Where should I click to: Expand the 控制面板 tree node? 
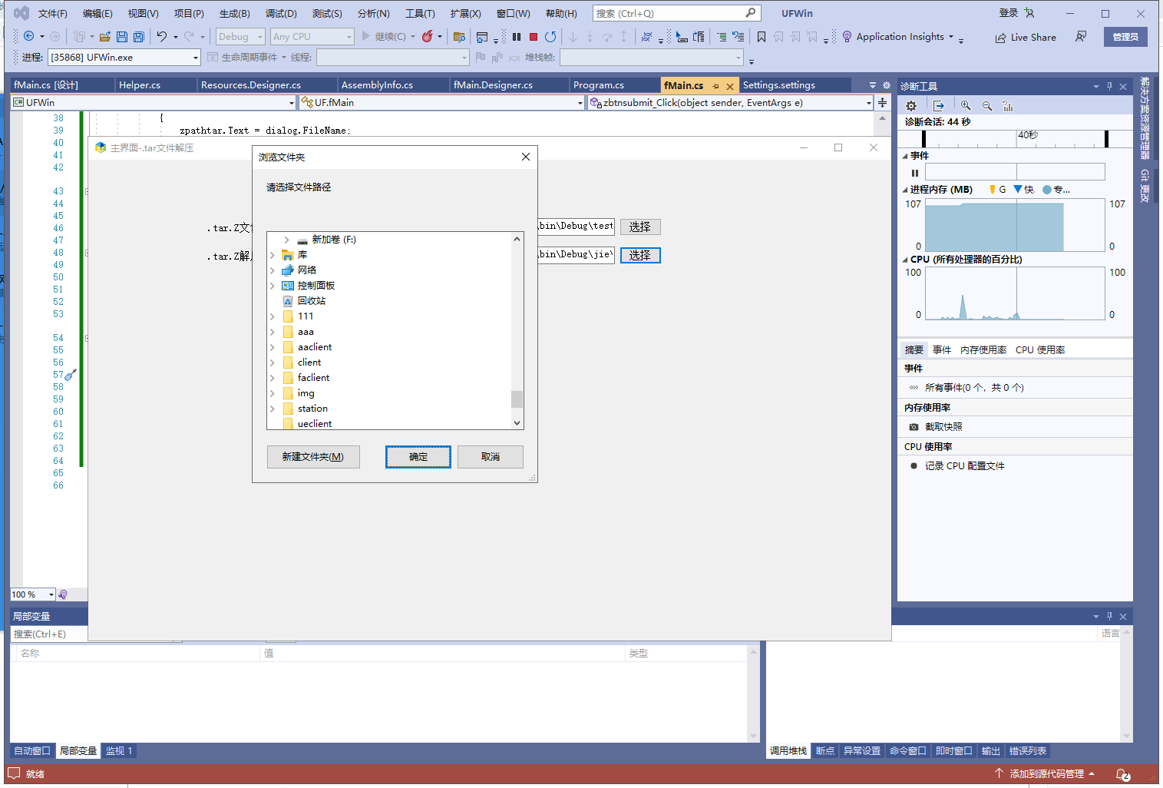click(273, 286)
